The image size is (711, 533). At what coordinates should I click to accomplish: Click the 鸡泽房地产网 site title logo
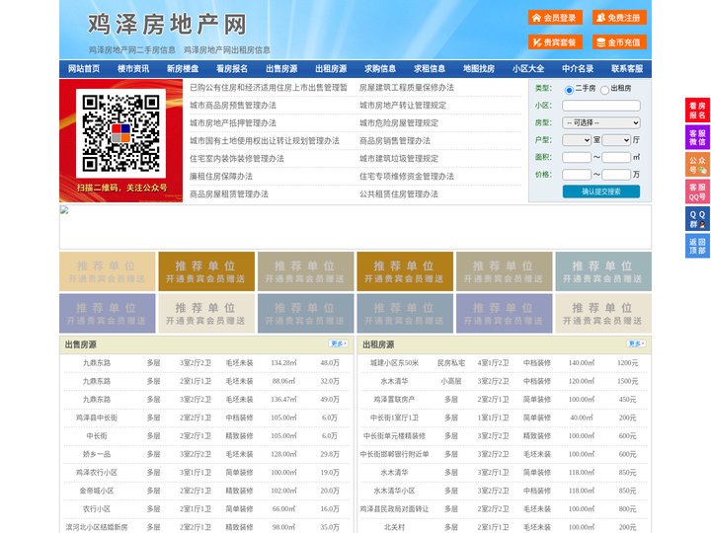(x=167, y=25)
